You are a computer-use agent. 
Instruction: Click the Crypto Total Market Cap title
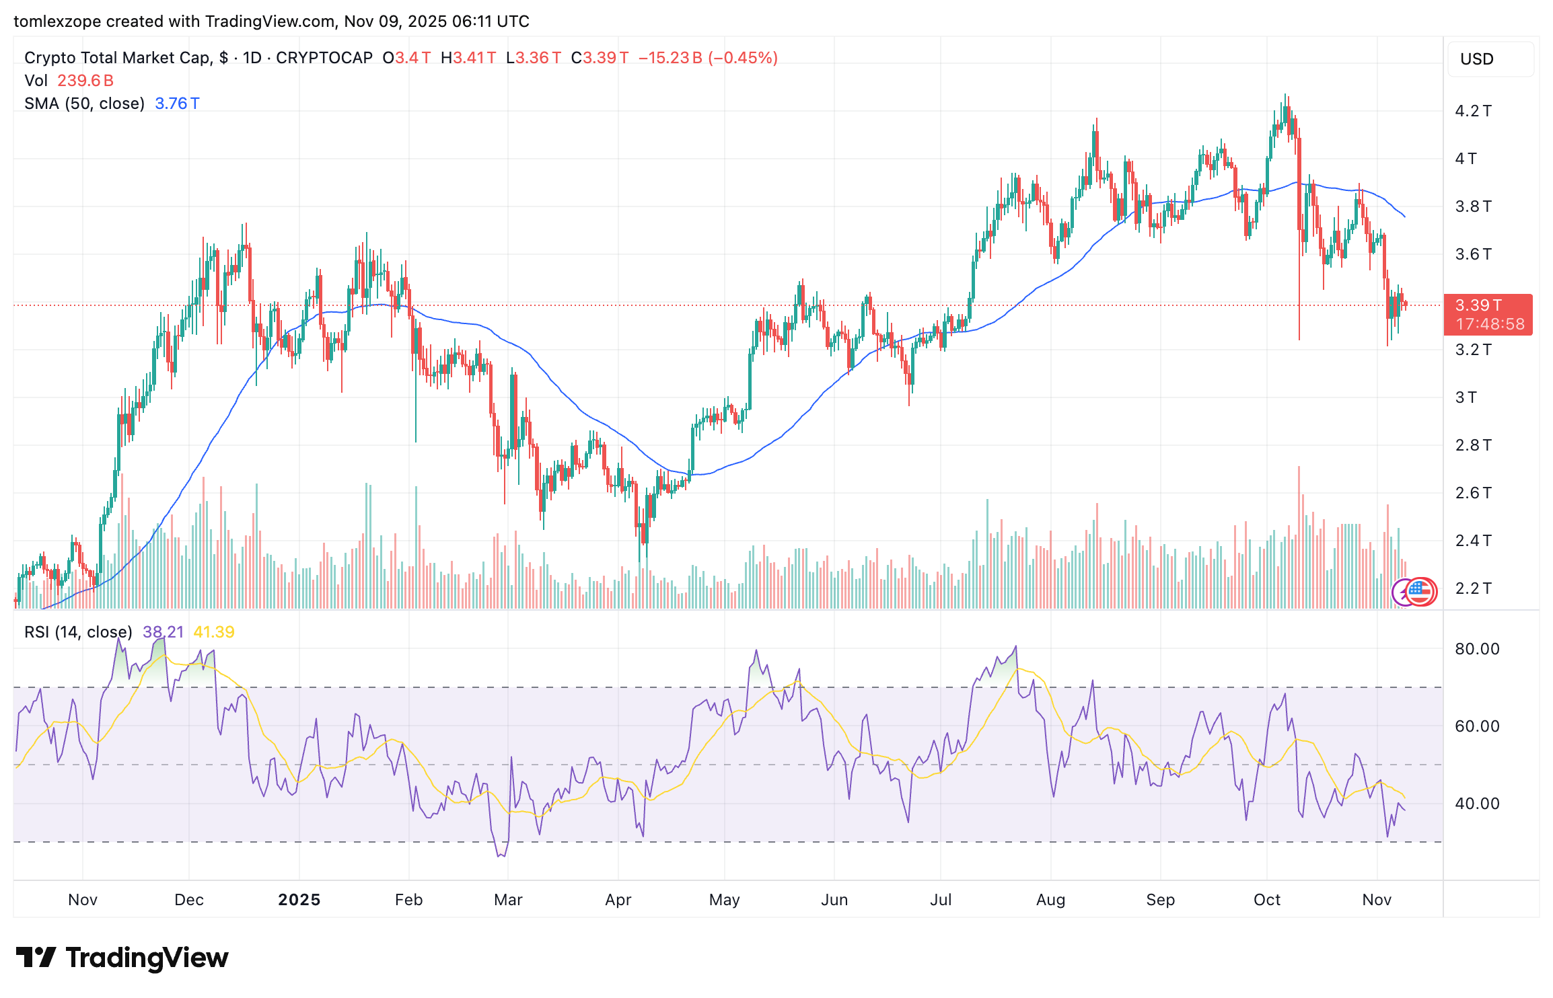(x=118, y=58)
